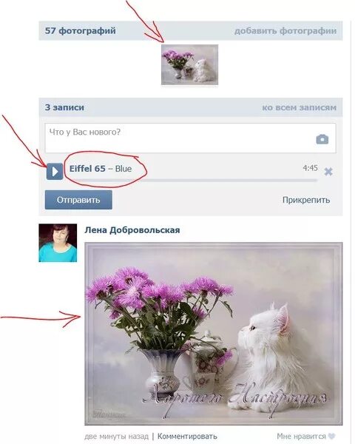Open the small flowers and cat thumbnail
This screenshot has width=355, height=444.
coord(189,64)
